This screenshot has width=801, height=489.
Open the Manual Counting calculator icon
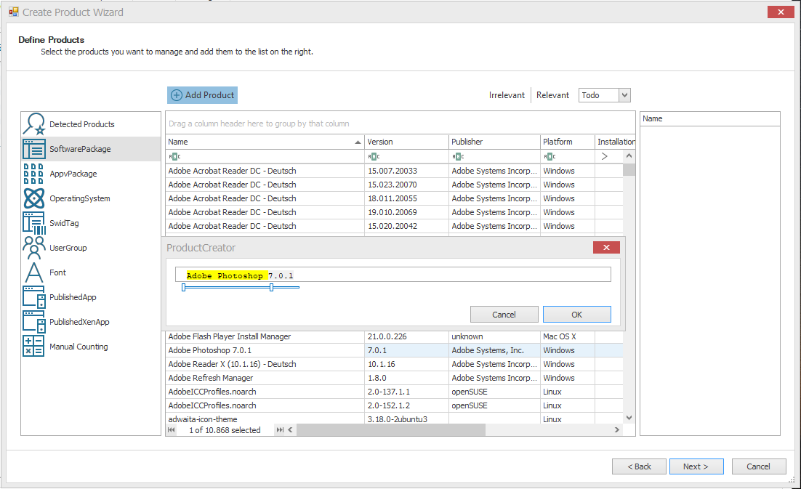(34, 347)
